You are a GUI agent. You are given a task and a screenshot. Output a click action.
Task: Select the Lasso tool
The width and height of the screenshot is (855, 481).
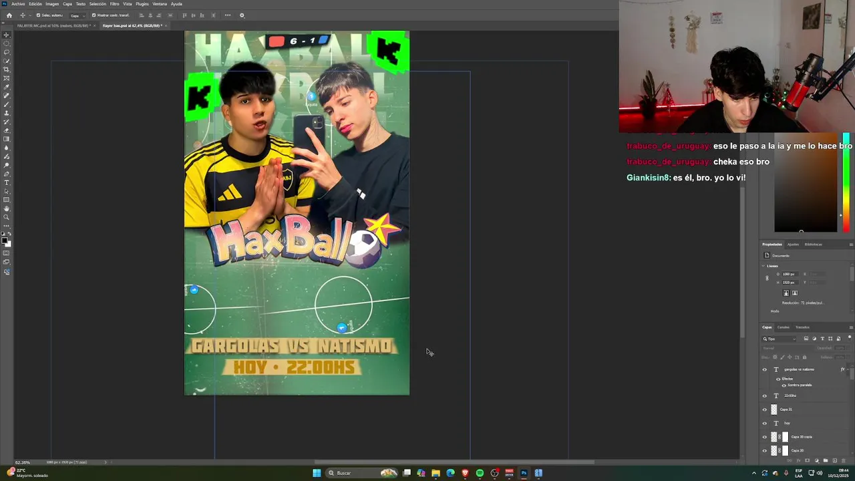(x=6, y=52)
